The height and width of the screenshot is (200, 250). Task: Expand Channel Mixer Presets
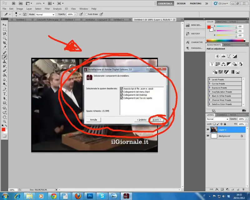pos(209,100)
